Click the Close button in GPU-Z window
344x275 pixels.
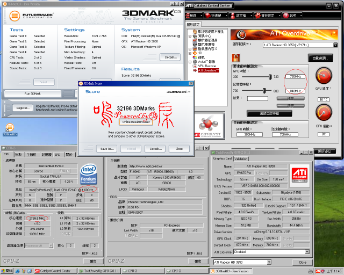(x=302, y=262)
